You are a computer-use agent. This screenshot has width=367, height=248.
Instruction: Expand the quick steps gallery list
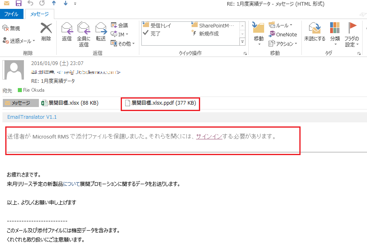point(243,42)
